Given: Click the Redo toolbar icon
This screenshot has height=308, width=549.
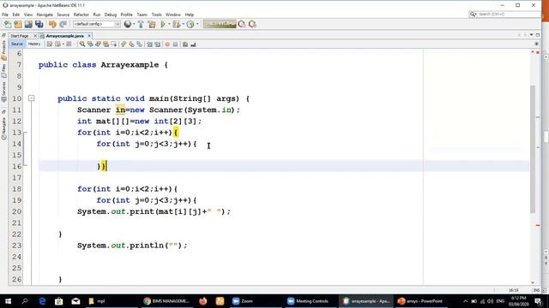Looking at the screenshot, I should click(63, 24).
